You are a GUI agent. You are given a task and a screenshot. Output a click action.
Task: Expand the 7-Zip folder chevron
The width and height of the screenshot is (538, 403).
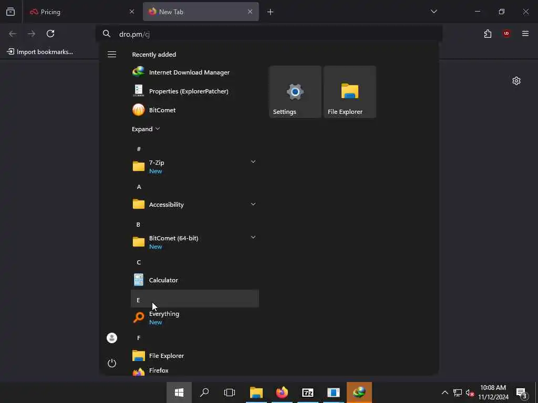[x=253, y=162]
